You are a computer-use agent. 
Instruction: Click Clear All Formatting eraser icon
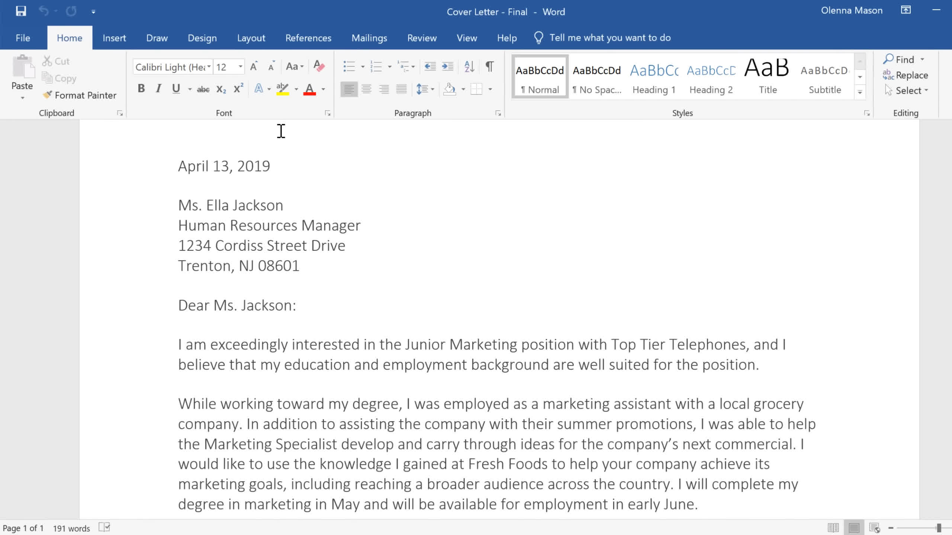(x=319, y=67)
